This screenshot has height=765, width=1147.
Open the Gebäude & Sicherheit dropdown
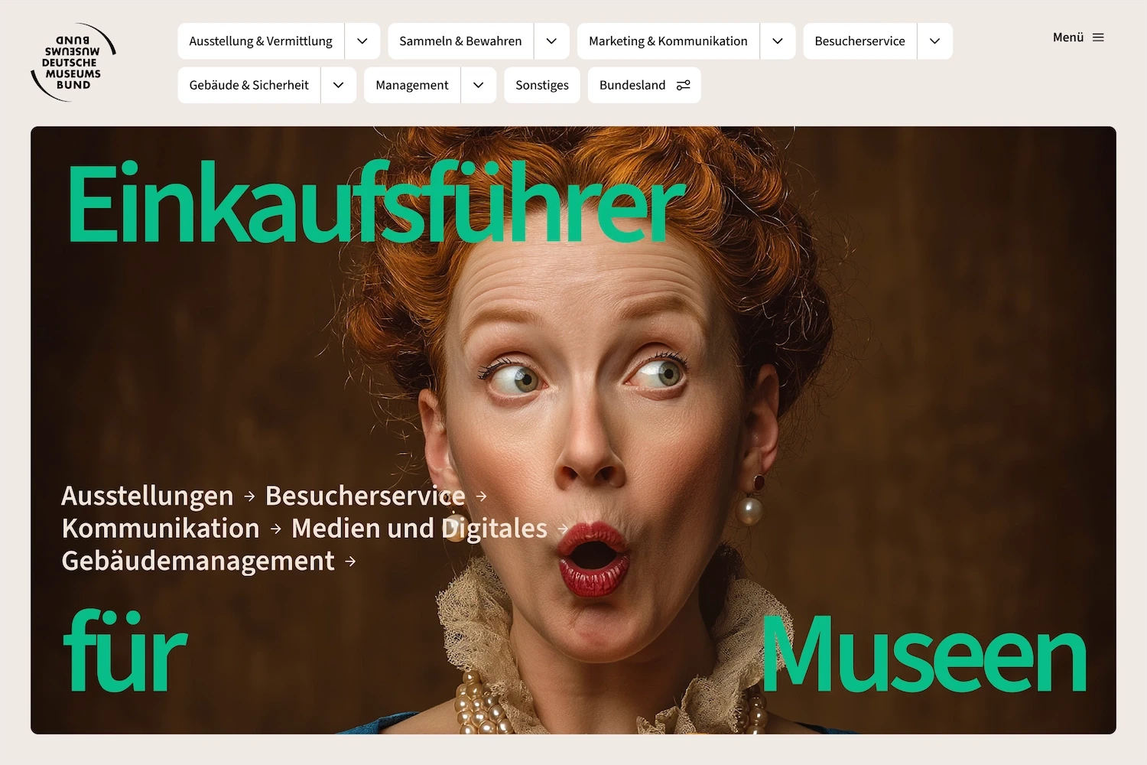point(338,85)
